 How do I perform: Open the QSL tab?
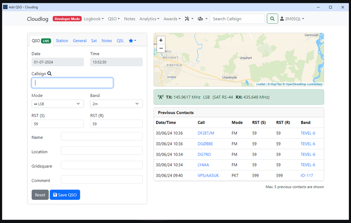120,41
